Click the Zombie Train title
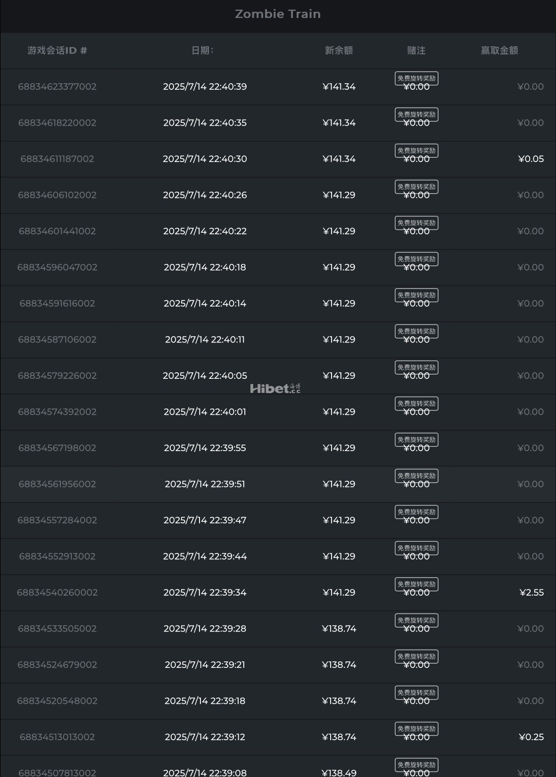Viewport: 556px width, 777px height. point(278,14)
